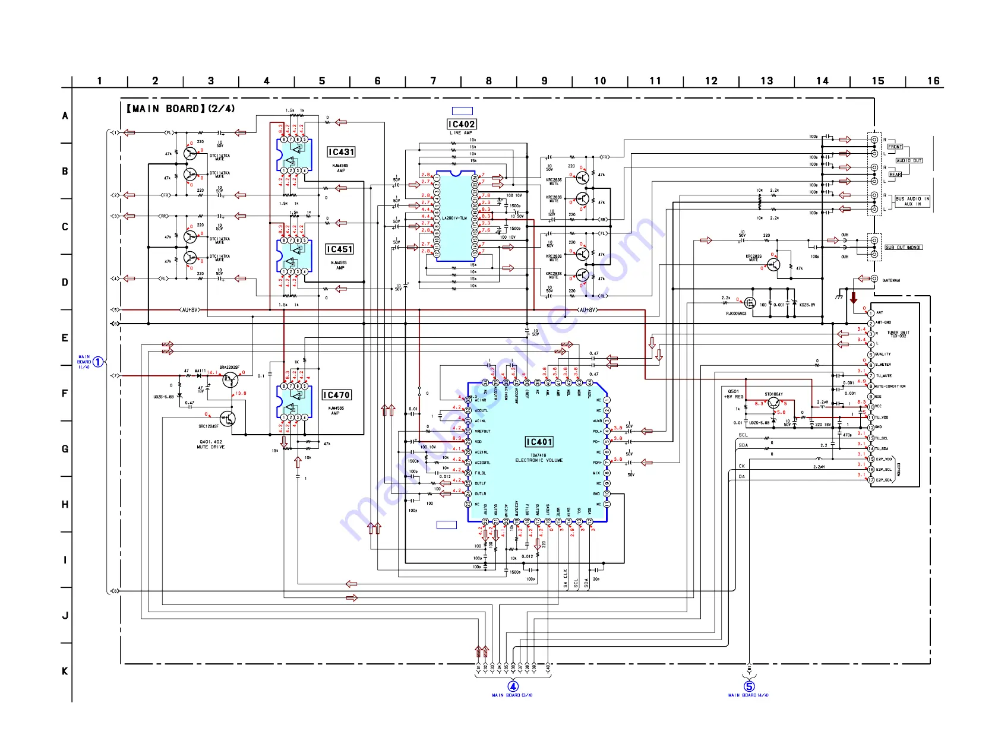The image size is (998, 750).
Task: Click the FILOL pin label on IC401
Action: pos(481,473)
